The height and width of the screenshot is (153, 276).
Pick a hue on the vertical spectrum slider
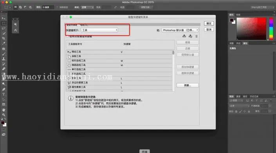(271, 28)
